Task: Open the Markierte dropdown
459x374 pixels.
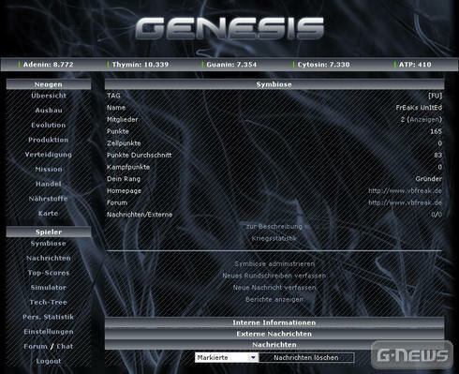Action: tap(227, 357)
